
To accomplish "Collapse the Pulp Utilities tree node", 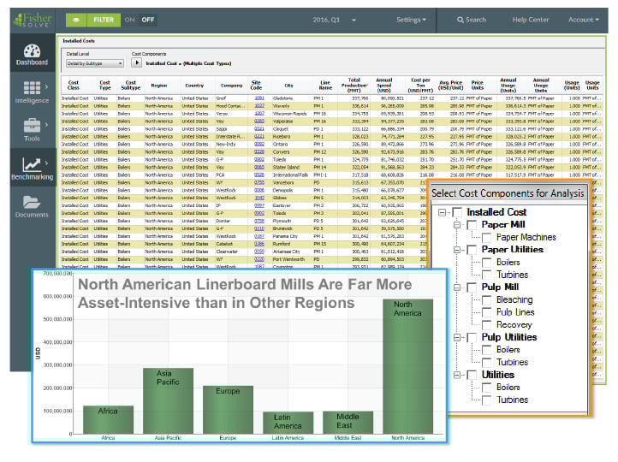I will (x=457, y=338).
